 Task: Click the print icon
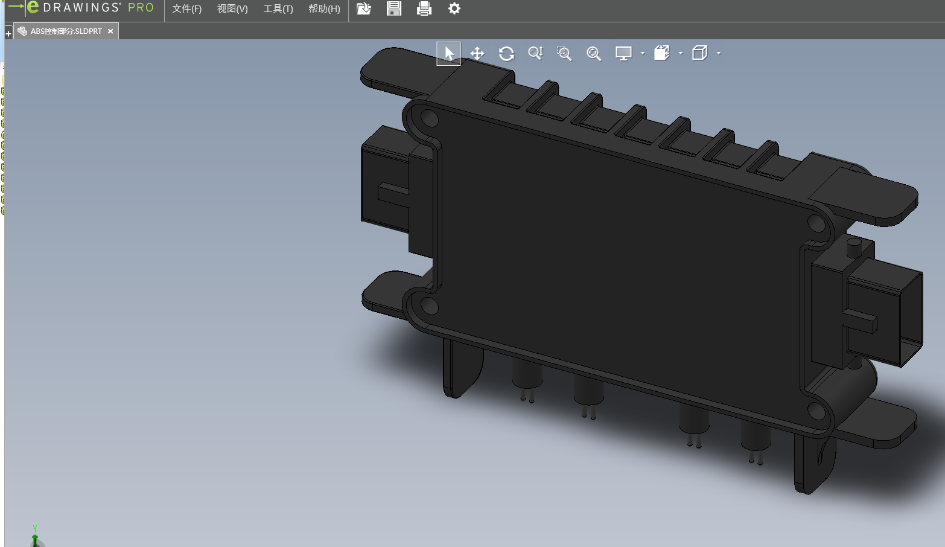click(x=424, y=8)
